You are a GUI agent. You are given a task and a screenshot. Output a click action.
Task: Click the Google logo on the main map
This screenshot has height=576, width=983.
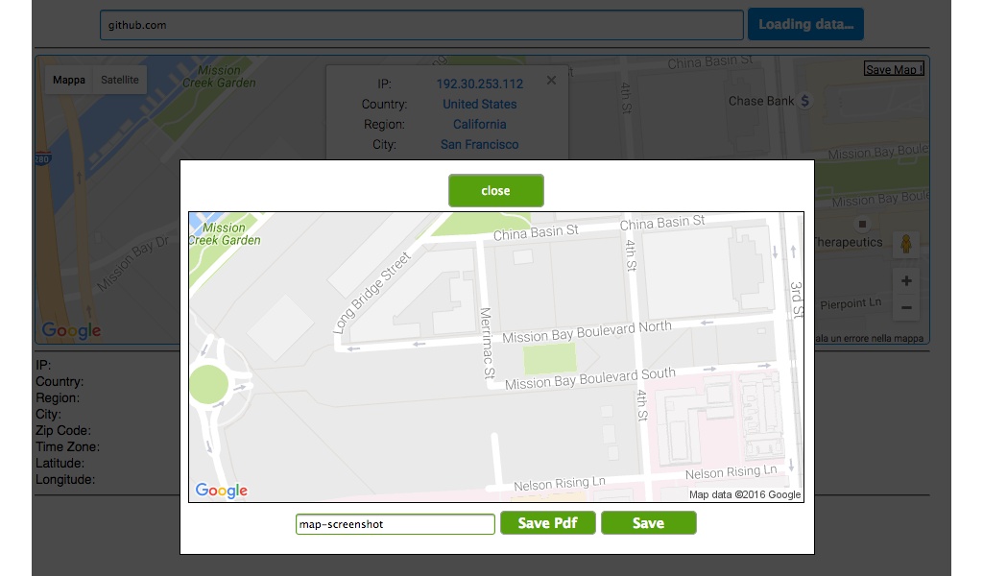(x=70, y=329)
